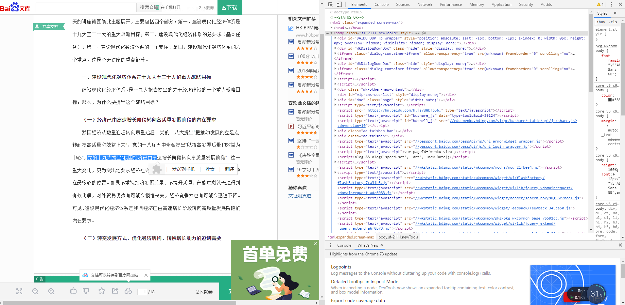Screen dimensions: 625x305
Task: Save document to Baidu cloud disk icon
Action: pos(128,291)
